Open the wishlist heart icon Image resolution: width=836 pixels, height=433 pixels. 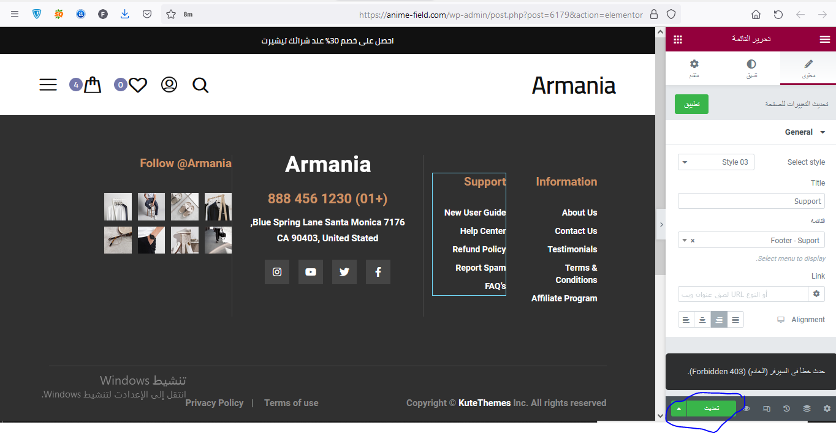(138, 85)
